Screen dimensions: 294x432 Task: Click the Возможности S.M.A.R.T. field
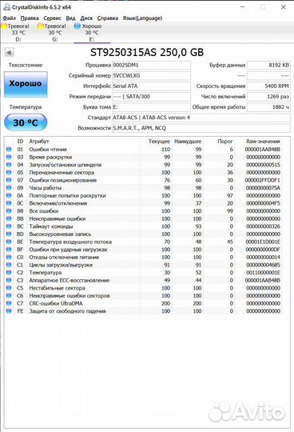(201, 128)
